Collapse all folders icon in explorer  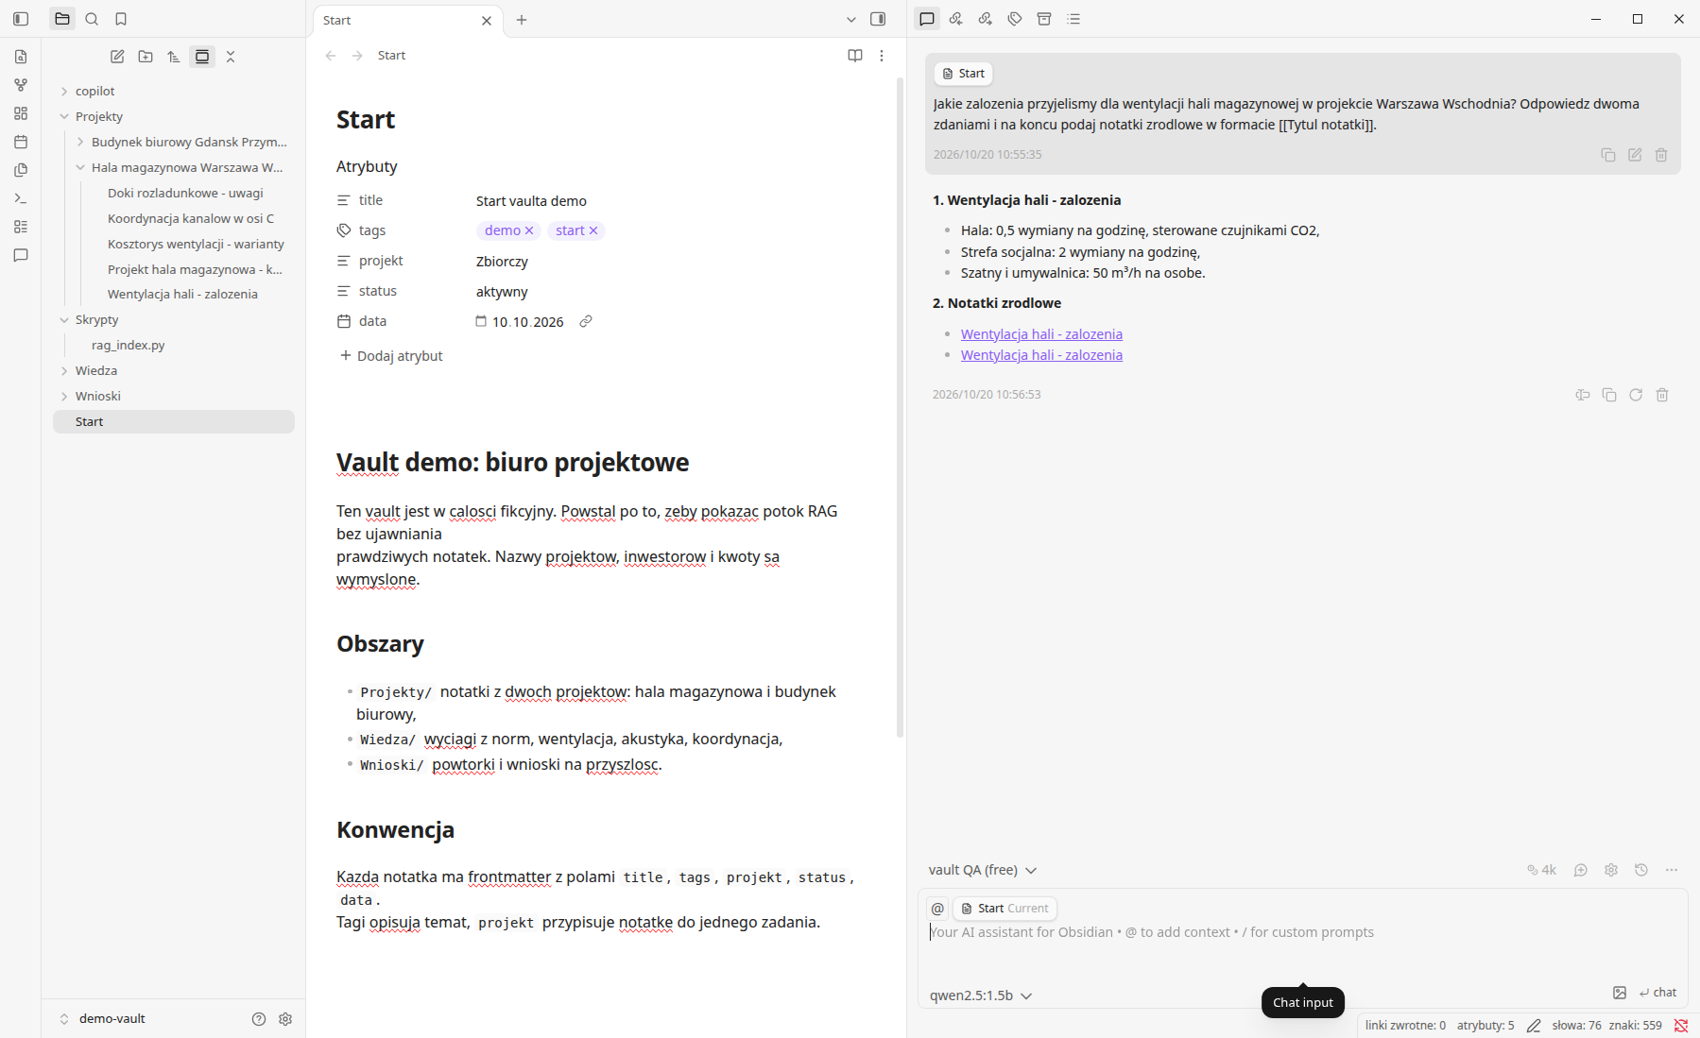(x=231, y=57)
